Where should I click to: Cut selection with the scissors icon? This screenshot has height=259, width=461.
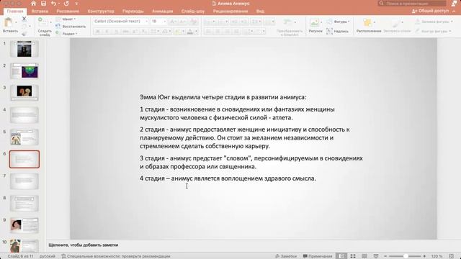tap(24, 19)
